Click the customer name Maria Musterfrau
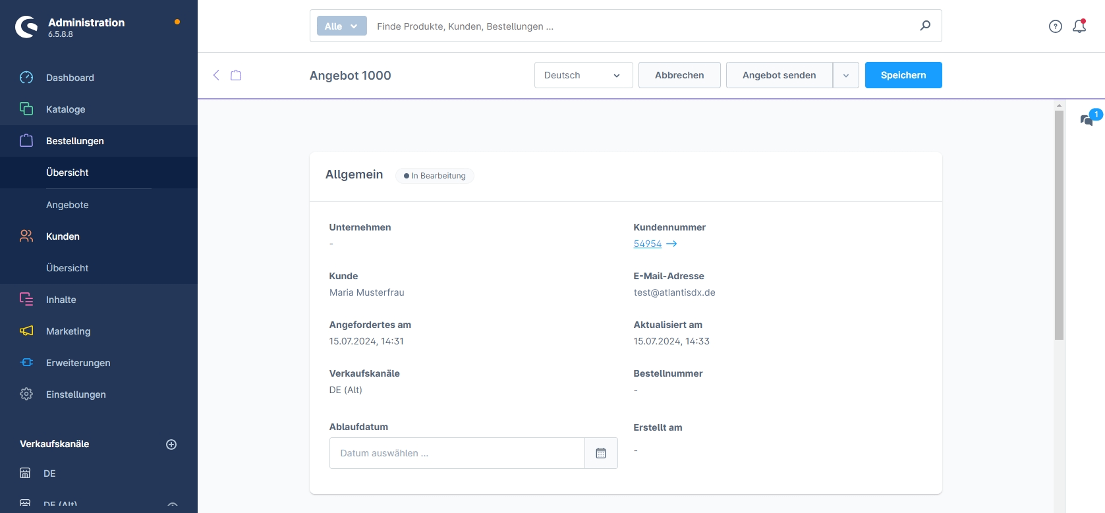 [366, 292]
